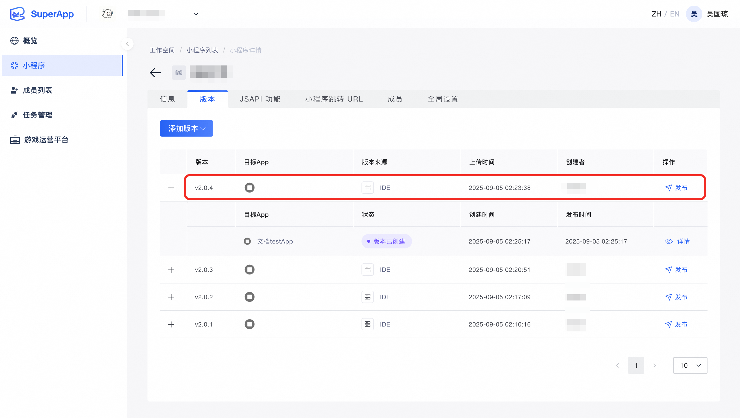The height and width of the screenshot is (418, 740).
Task: Click the SuperApp logo icon
Action: (x=17, y=14)
